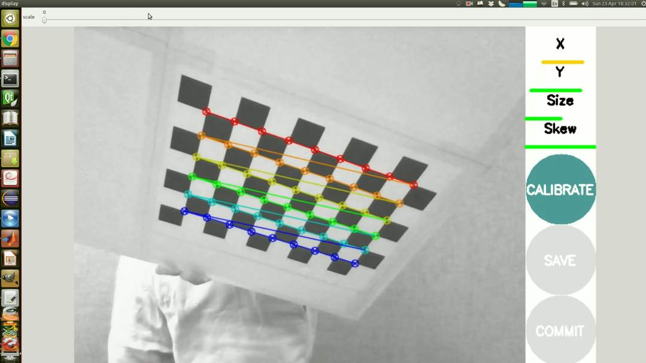Click the COMMIT button
Image resolution: width=646 pixels, height=363 pixels.
561,331
